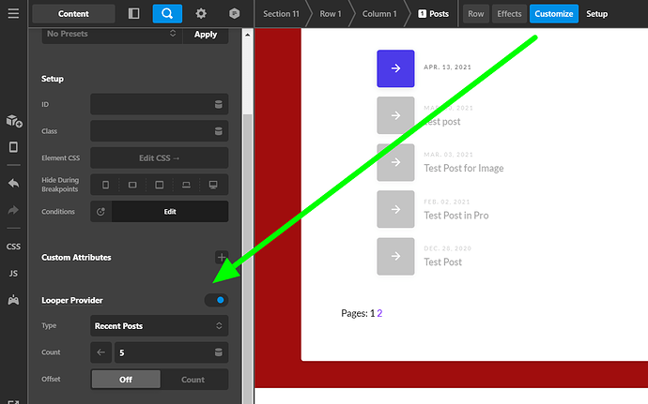Switch to the Effects tab
Viewport: 648px width, 404px height.
point(509,14)
